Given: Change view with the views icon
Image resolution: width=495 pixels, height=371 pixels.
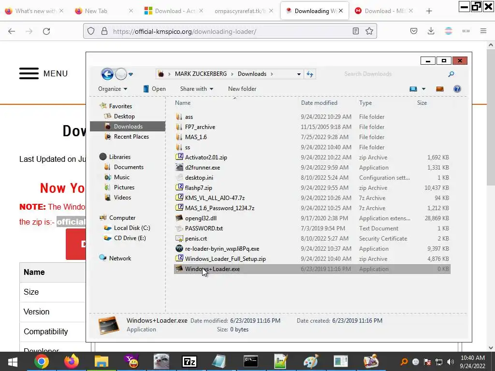Looking at the screenshot, I should coord(413,89).
